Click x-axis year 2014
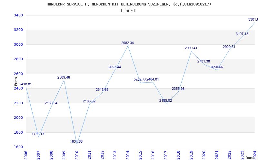Image resolution: width=258 pixels, height=161 pixels. coord(128,155)
